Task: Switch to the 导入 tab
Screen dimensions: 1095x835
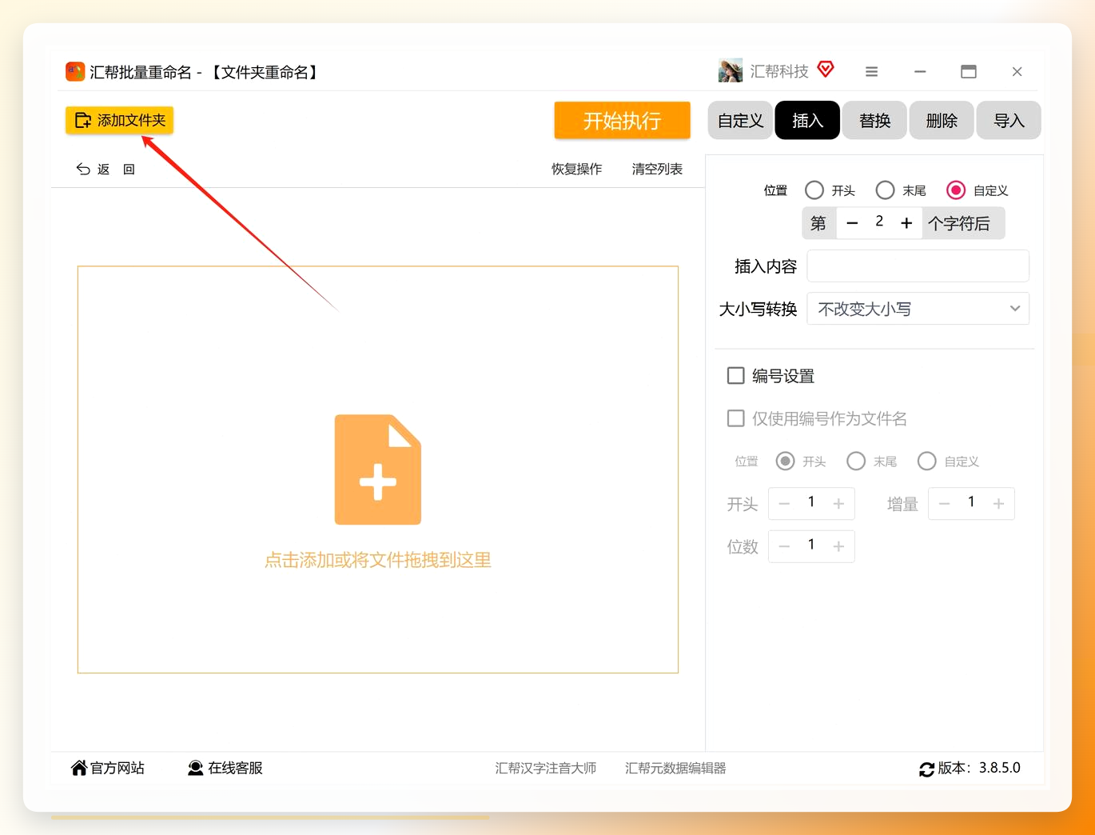Action: (1009, 121)
